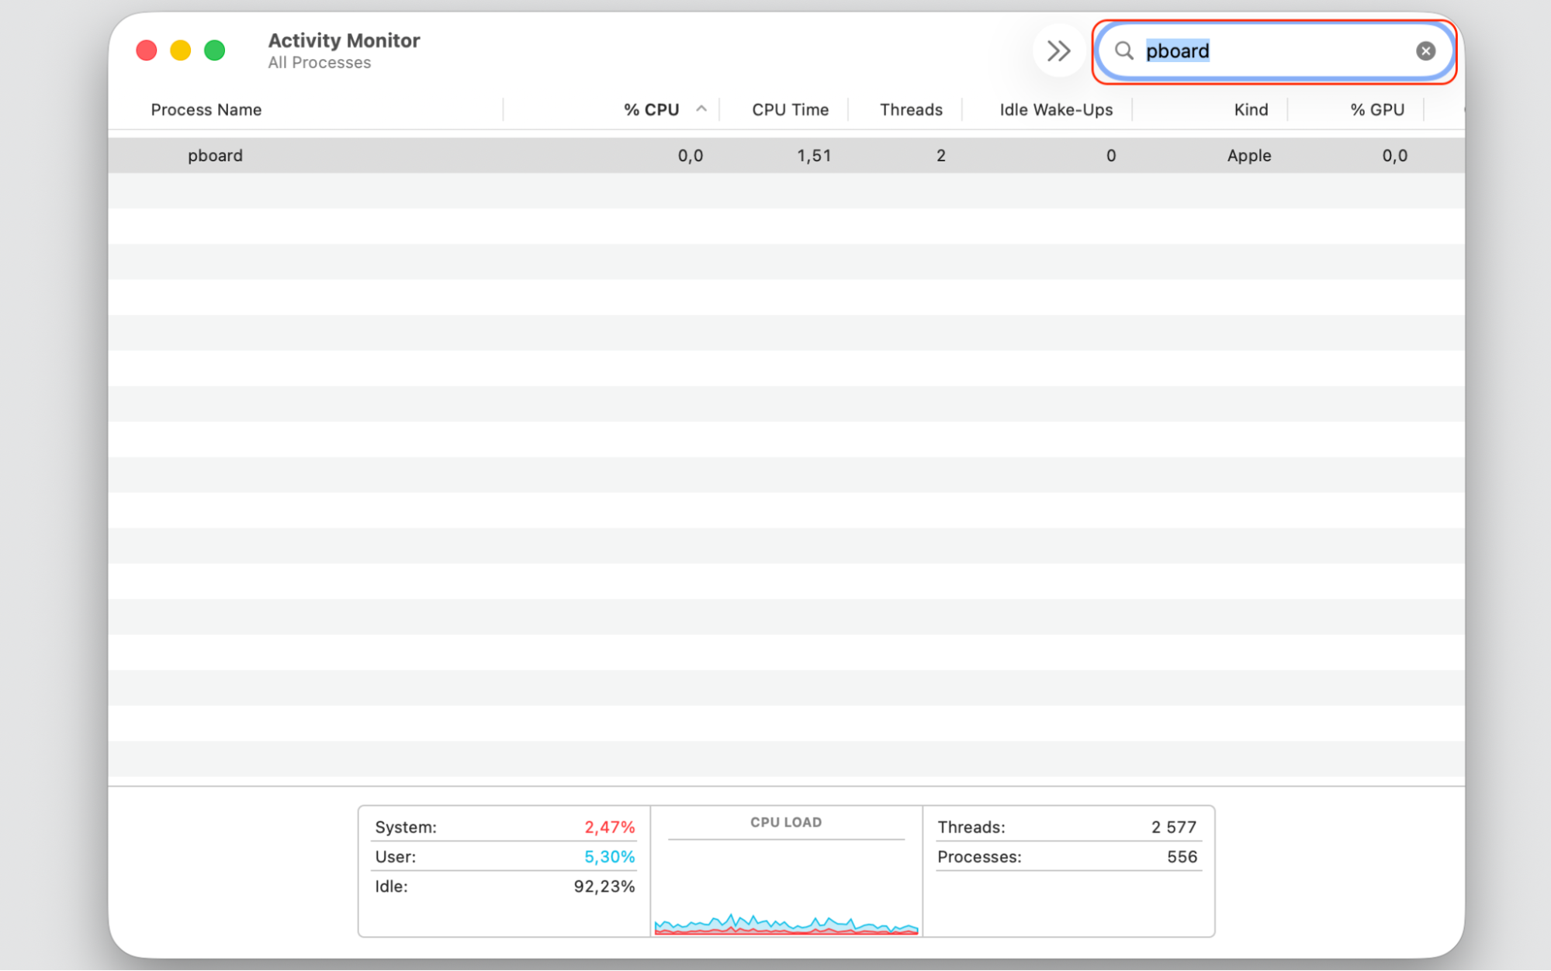Sort by Process Name column

pyautogui.click(x=206, y=110)
